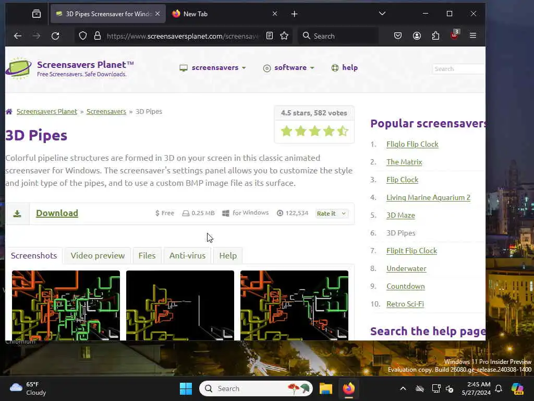Switch to the New Tab tab
The height and width of the screenshot is (401, 534).
225,14
